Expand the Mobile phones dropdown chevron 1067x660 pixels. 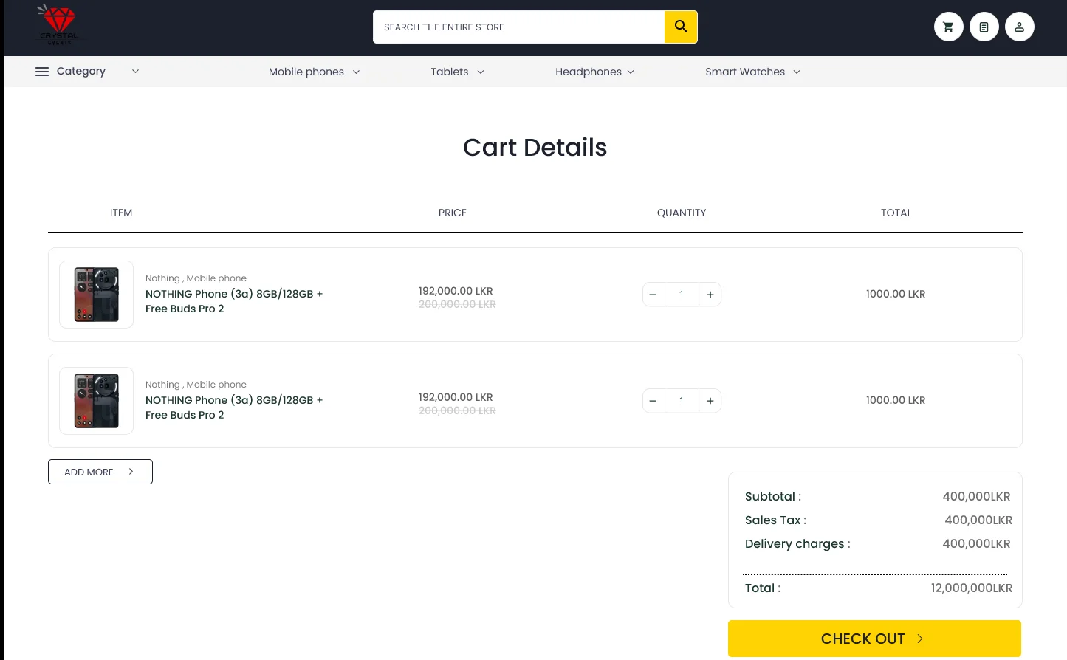pos(356,72)
